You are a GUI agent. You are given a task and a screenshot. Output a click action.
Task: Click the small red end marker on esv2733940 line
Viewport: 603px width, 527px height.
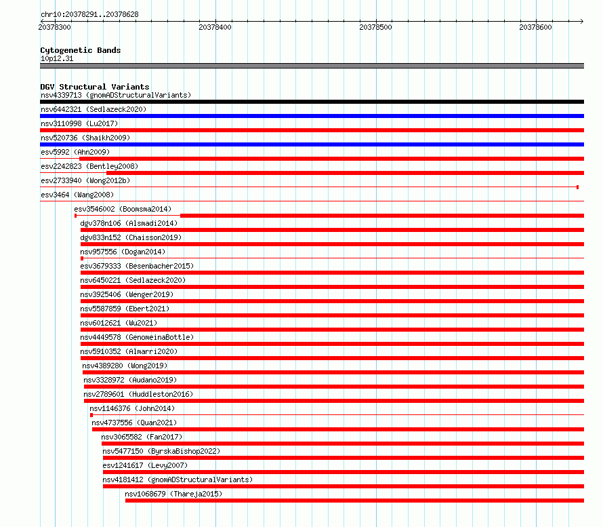[578, 187]
